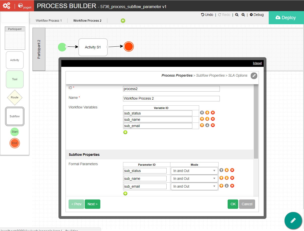
Task: Go to SLA Options properties page
Action: point(238,75)
